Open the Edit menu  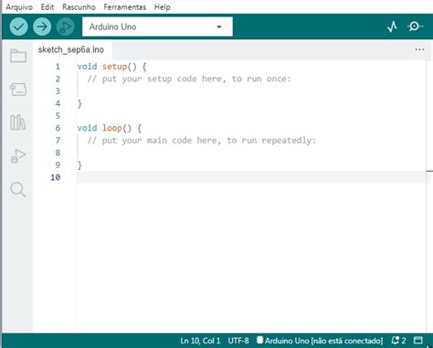click(48, 7)
